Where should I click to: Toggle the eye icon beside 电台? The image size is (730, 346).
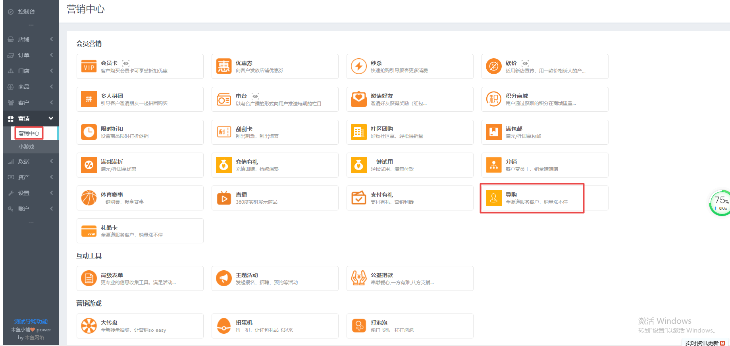[255, 96]
